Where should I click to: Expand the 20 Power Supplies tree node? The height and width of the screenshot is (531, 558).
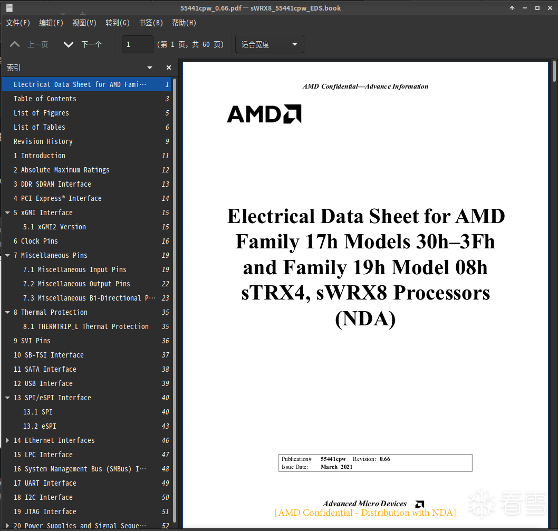(7, 526)
